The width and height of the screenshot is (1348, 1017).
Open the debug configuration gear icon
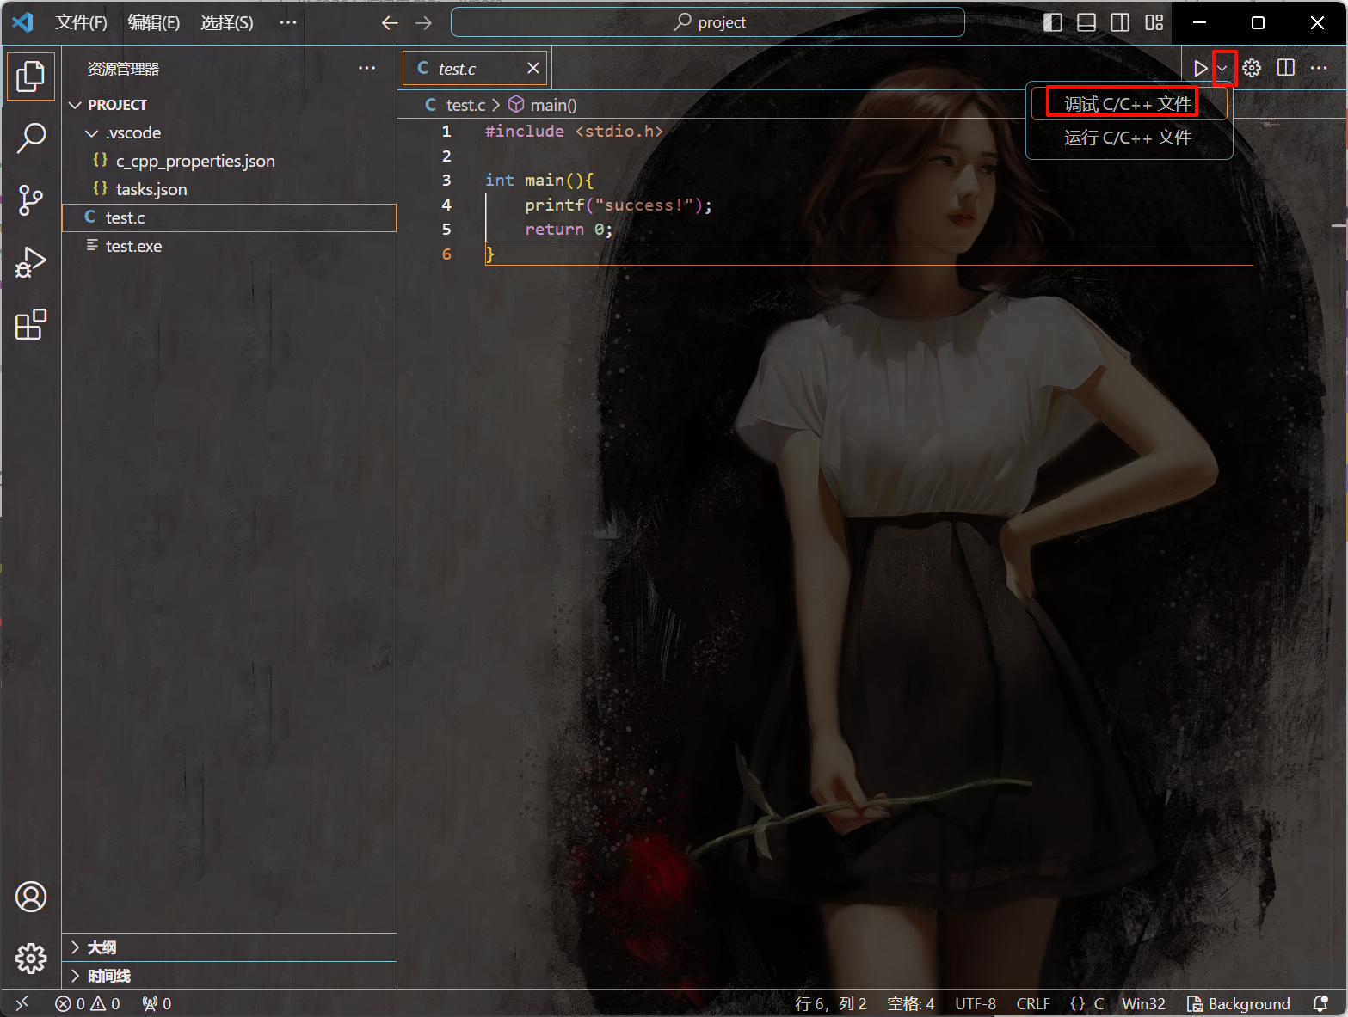tap(1252, 68)
